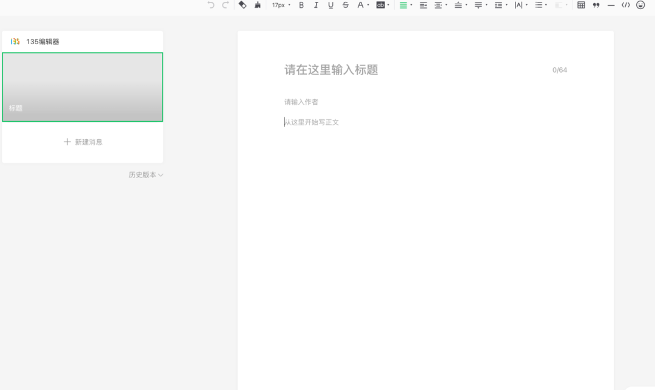Open the text highlight color picker
Image resolution: width=655 pixels, height=390 pixels.
tap(382, 5)
